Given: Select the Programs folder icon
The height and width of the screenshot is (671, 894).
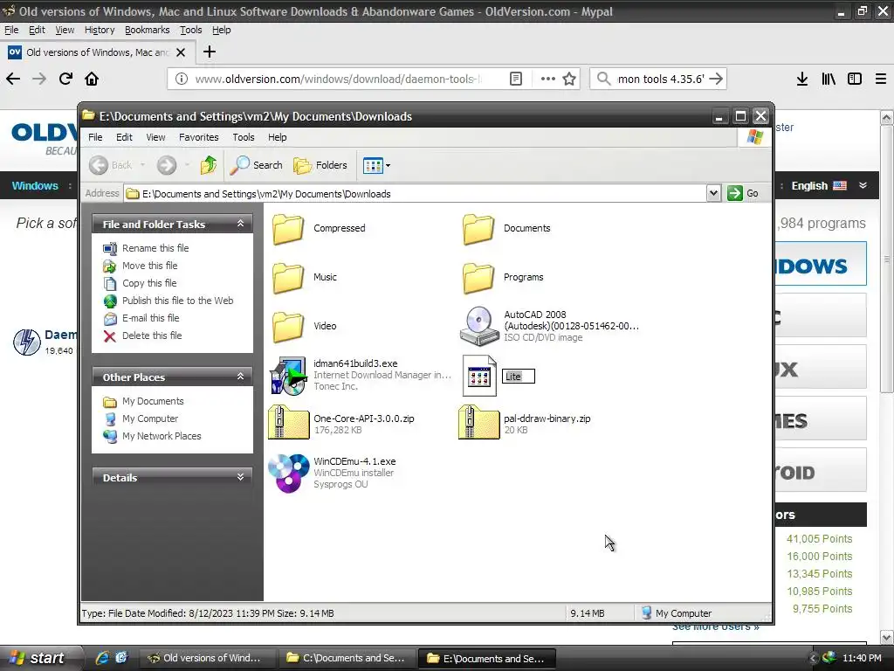Looking at the screenshot, I should click(478, 278).
